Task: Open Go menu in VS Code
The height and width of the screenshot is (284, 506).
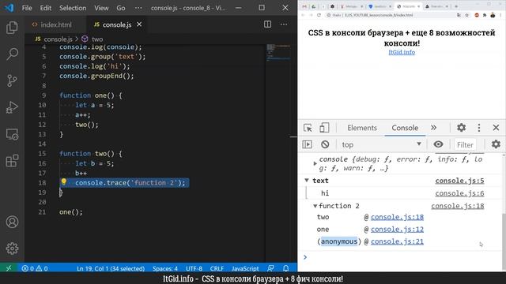Action: [121, 8]
